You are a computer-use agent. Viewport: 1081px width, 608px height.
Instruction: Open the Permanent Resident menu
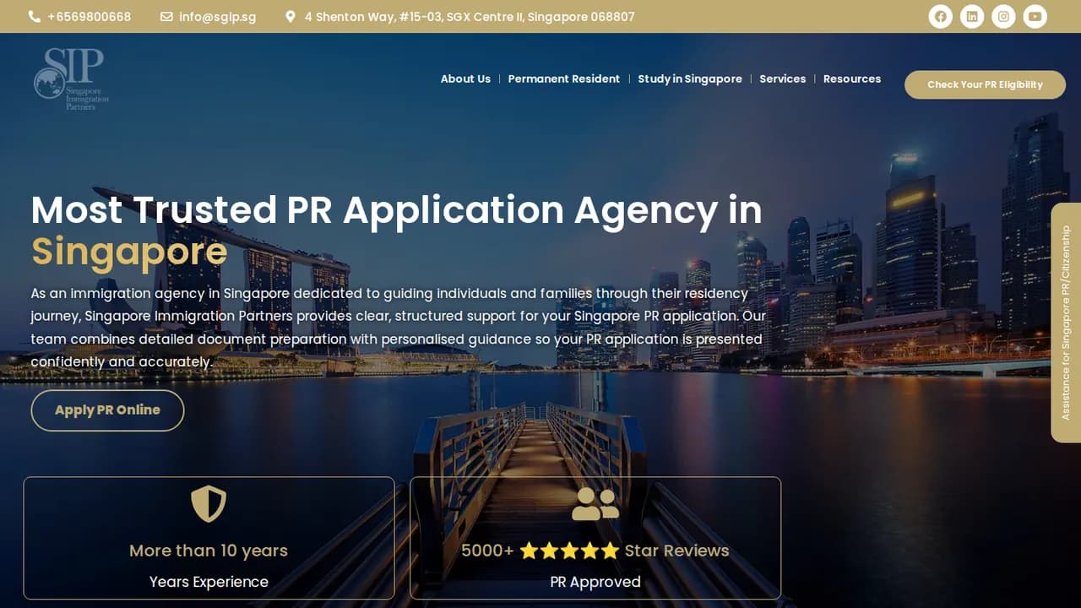(x=564, y=79)
